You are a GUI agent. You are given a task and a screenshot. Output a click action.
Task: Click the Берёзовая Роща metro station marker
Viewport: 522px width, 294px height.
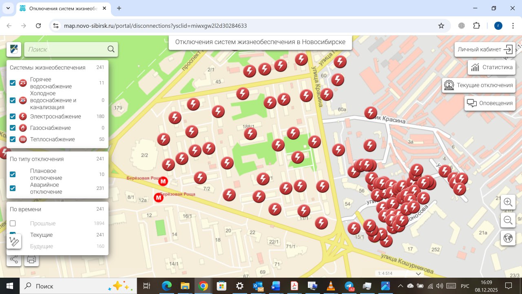[x=163, y=181]
